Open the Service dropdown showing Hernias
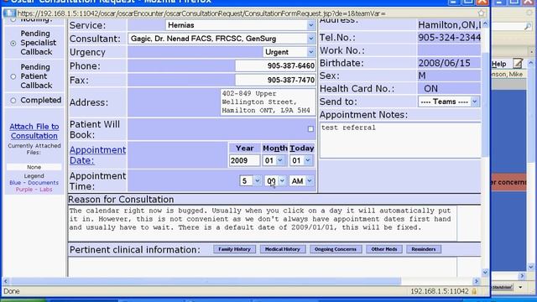 pyautogui.click(x=241, y=25)
